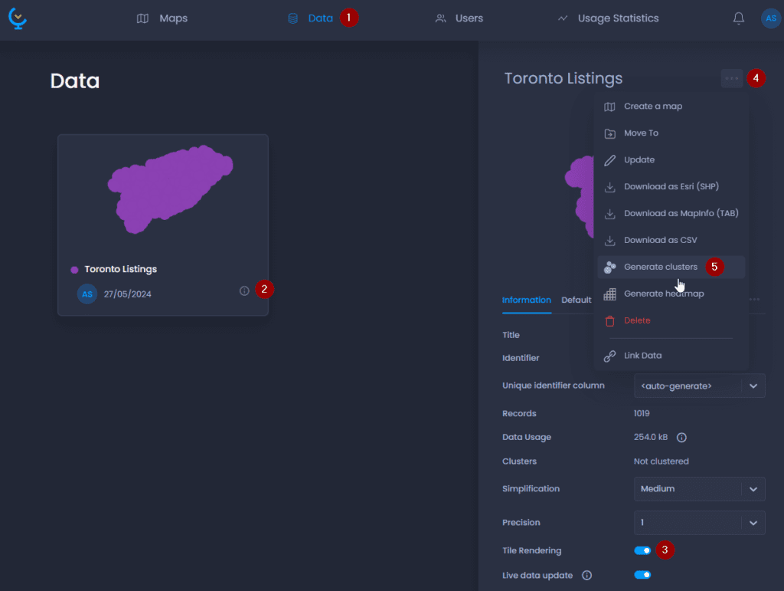Click the Generate heatmap grid icon
This screenshot has width=784, height=591.
tap(609, 294)
